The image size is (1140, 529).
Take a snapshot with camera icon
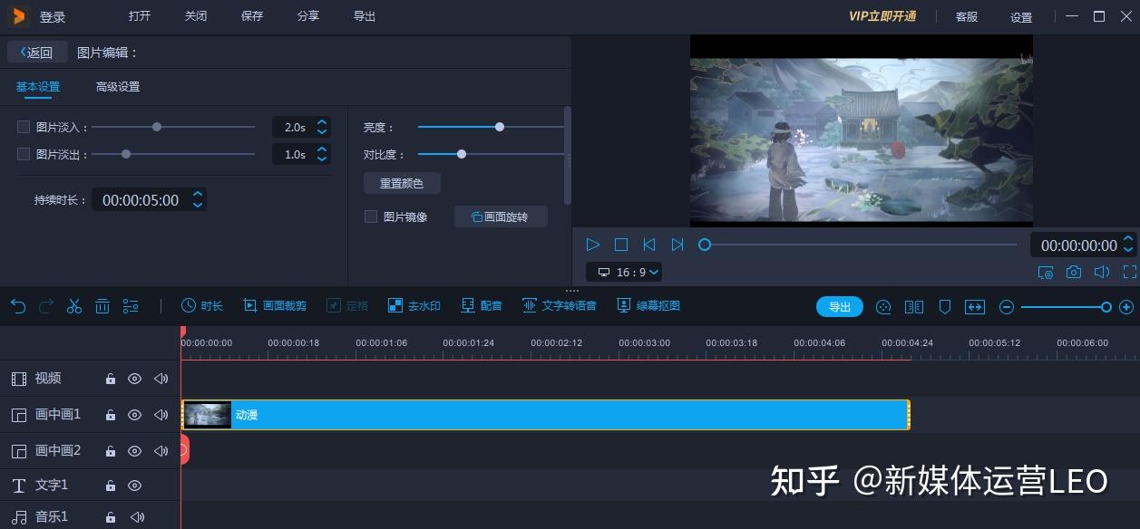coord(1074,272)
